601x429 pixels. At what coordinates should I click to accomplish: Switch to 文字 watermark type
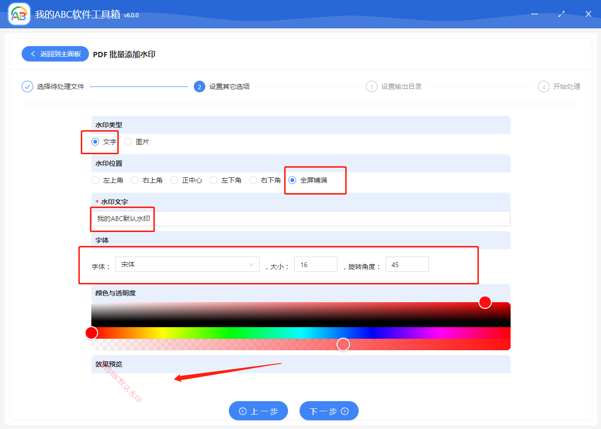[x=95, y=142]
